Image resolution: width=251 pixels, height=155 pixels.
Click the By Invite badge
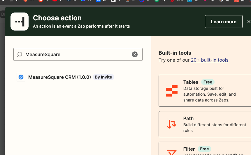point(103,77)
